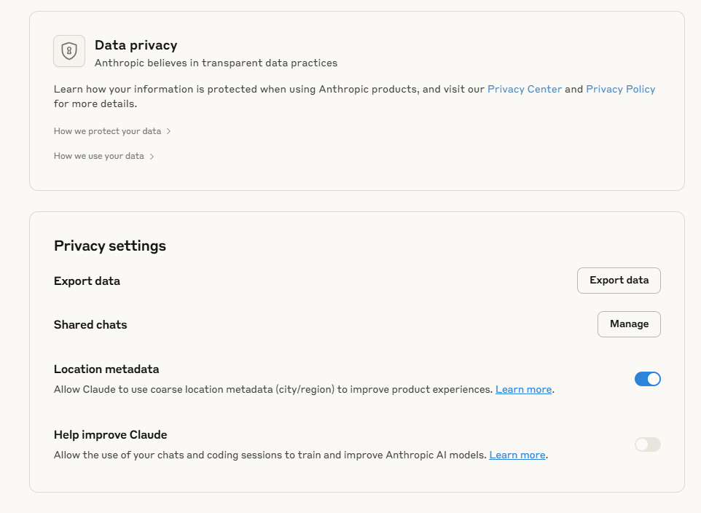The image size is (701, 513).
Task: Select the Shared chats label
Action: pyautogui.click(x=90, y=325)
